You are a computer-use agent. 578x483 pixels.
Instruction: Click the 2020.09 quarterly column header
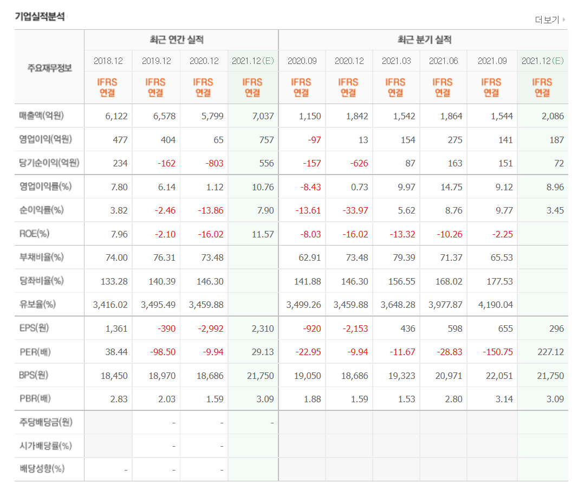click(x=302, y=61)
